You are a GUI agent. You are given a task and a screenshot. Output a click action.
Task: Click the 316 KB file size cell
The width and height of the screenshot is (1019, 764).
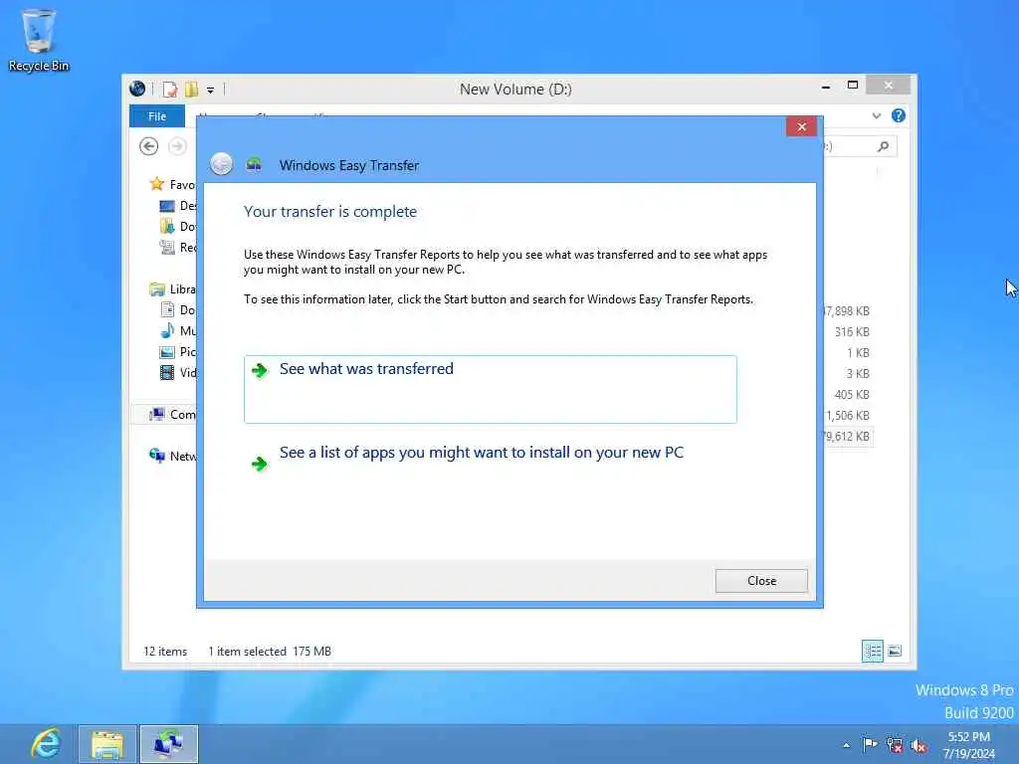coord(852,332)
